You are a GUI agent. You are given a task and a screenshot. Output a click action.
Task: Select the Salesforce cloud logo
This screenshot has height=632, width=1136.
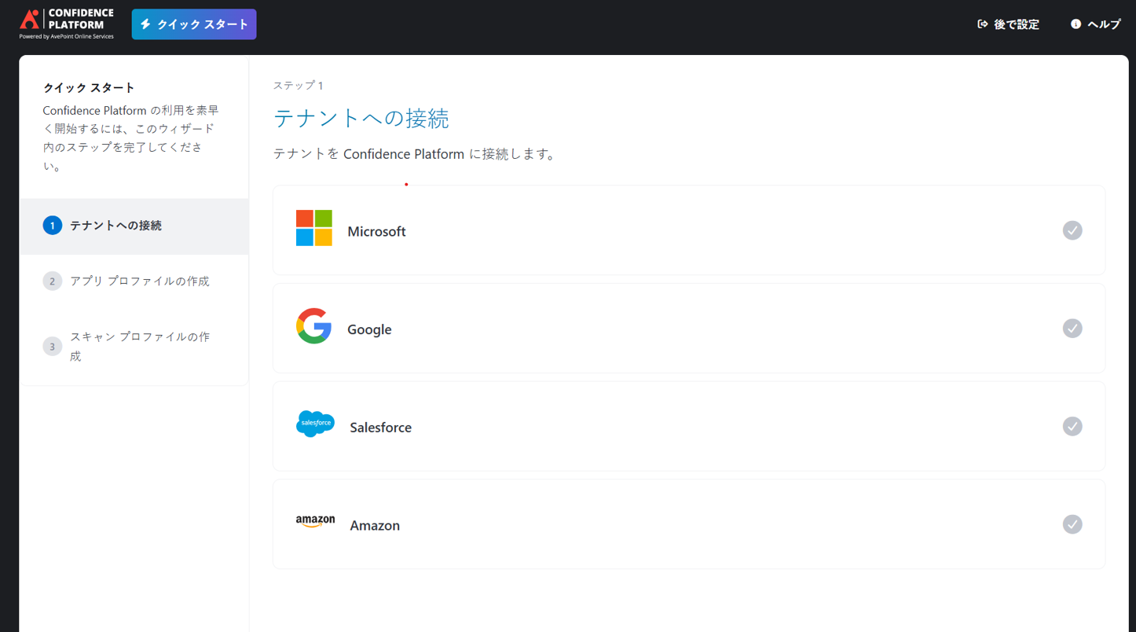click(x=314, y=423)
